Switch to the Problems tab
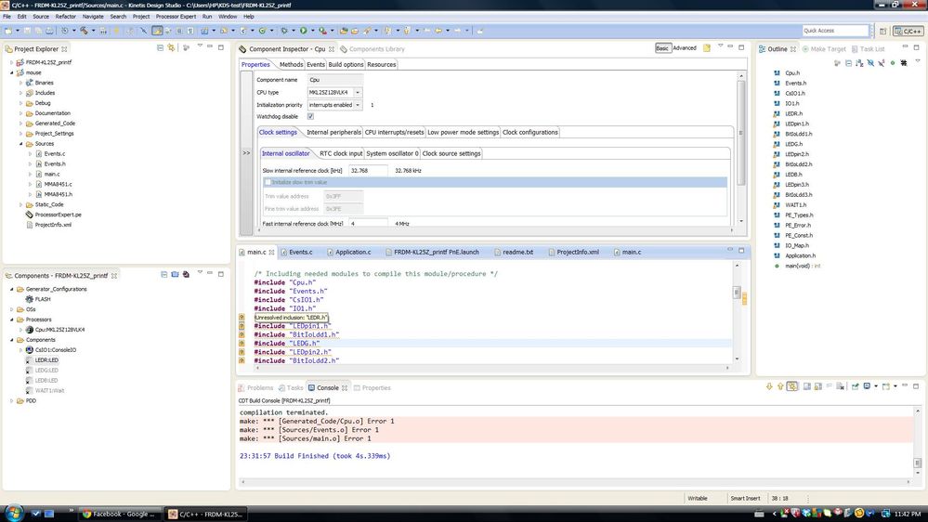928x522 pixels. click(x=256, y=388)
